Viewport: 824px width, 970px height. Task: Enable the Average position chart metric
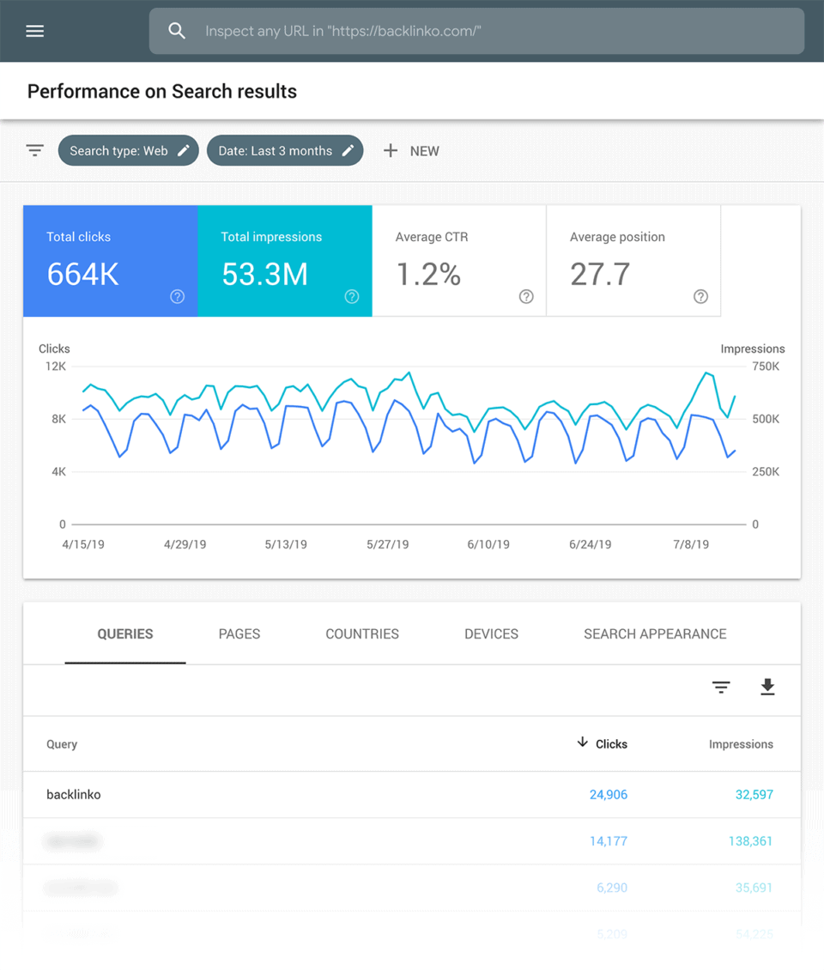click(x=633, y=261)
